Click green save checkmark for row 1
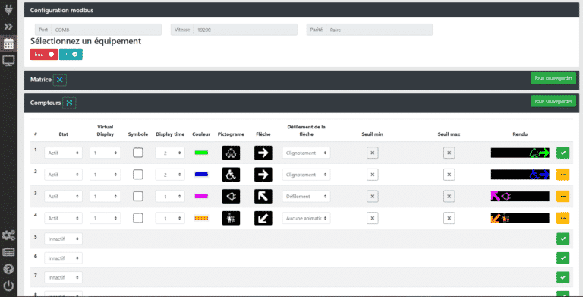This screenshot has height=297, width=583. tap(563, 153)
